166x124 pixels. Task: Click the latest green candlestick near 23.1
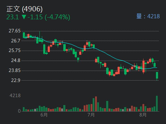(x=157, y=75)
